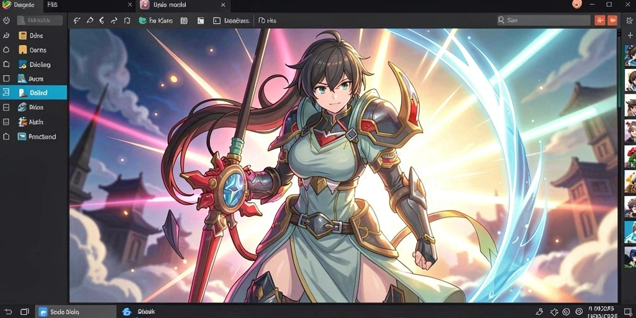This screenshot has width=636, height=318.
Task: Select the cyan-background thumbnail near strip bottom
Action: pos(630,232)
